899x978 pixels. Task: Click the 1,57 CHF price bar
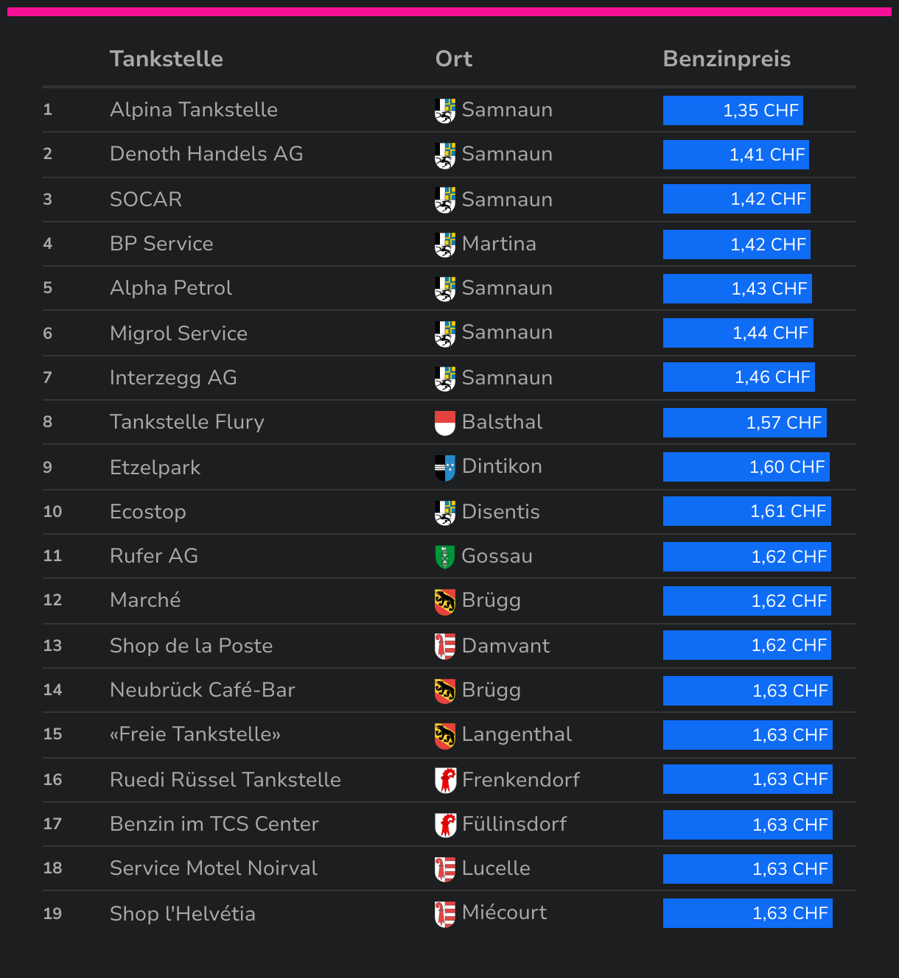745,423
